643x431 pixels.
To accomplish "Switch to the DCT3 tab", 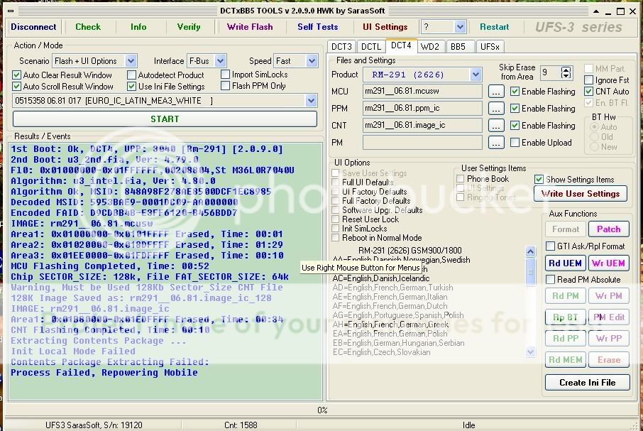I will point(341,47).
